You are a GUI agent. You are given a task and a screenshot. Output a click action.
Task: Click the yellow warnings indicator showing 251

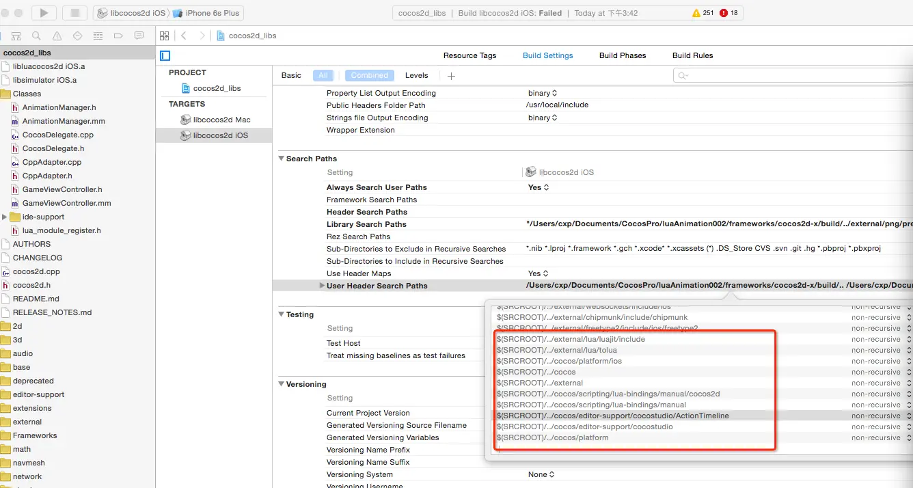pyautogui.click(x=703, y=13)
